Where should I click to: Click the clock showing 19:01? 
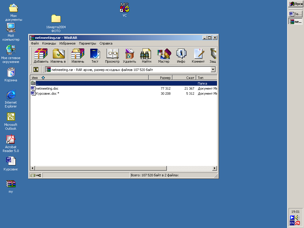tap(295, 212)
